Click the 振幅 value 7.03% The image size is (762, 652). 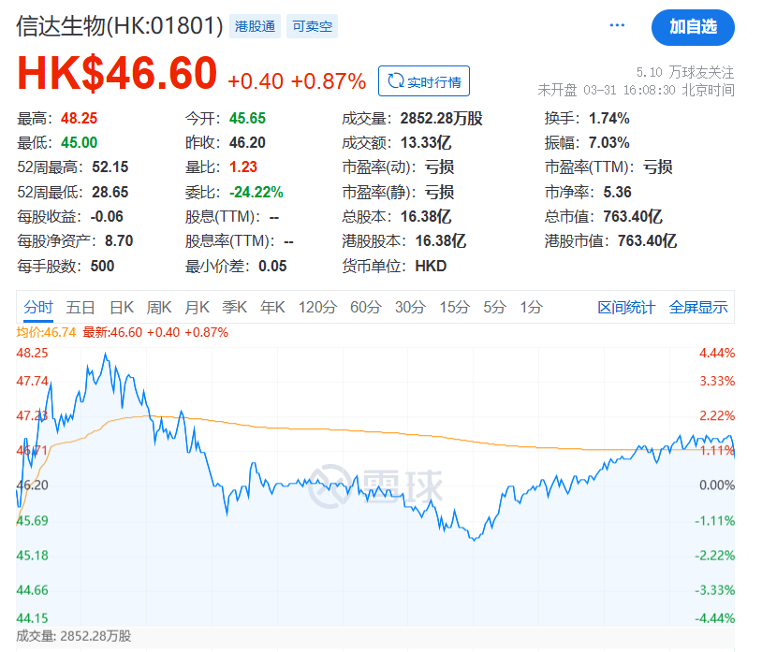tap(608, 143)
